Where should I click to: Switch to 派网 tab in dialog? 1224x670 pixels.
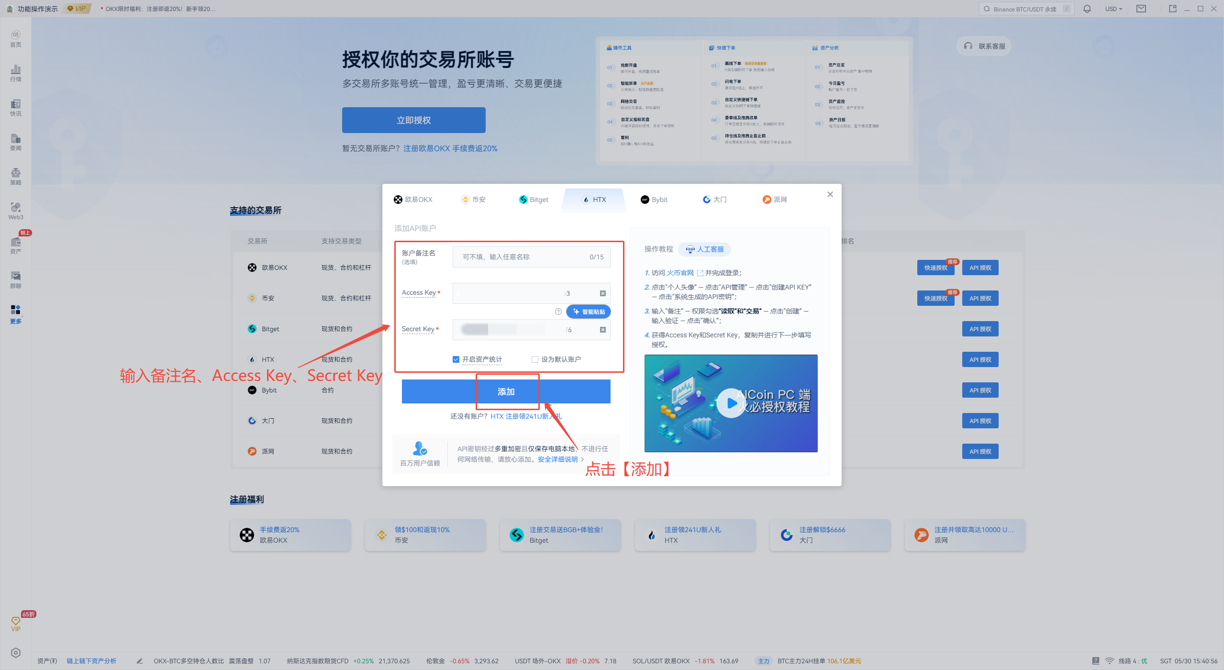pos(775,200)
